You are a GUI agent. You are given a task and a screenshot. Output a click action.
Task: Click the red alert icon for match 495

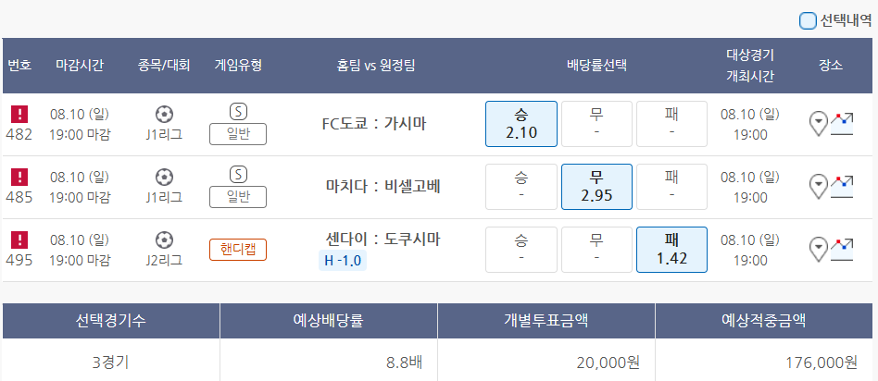click(19, 240)
